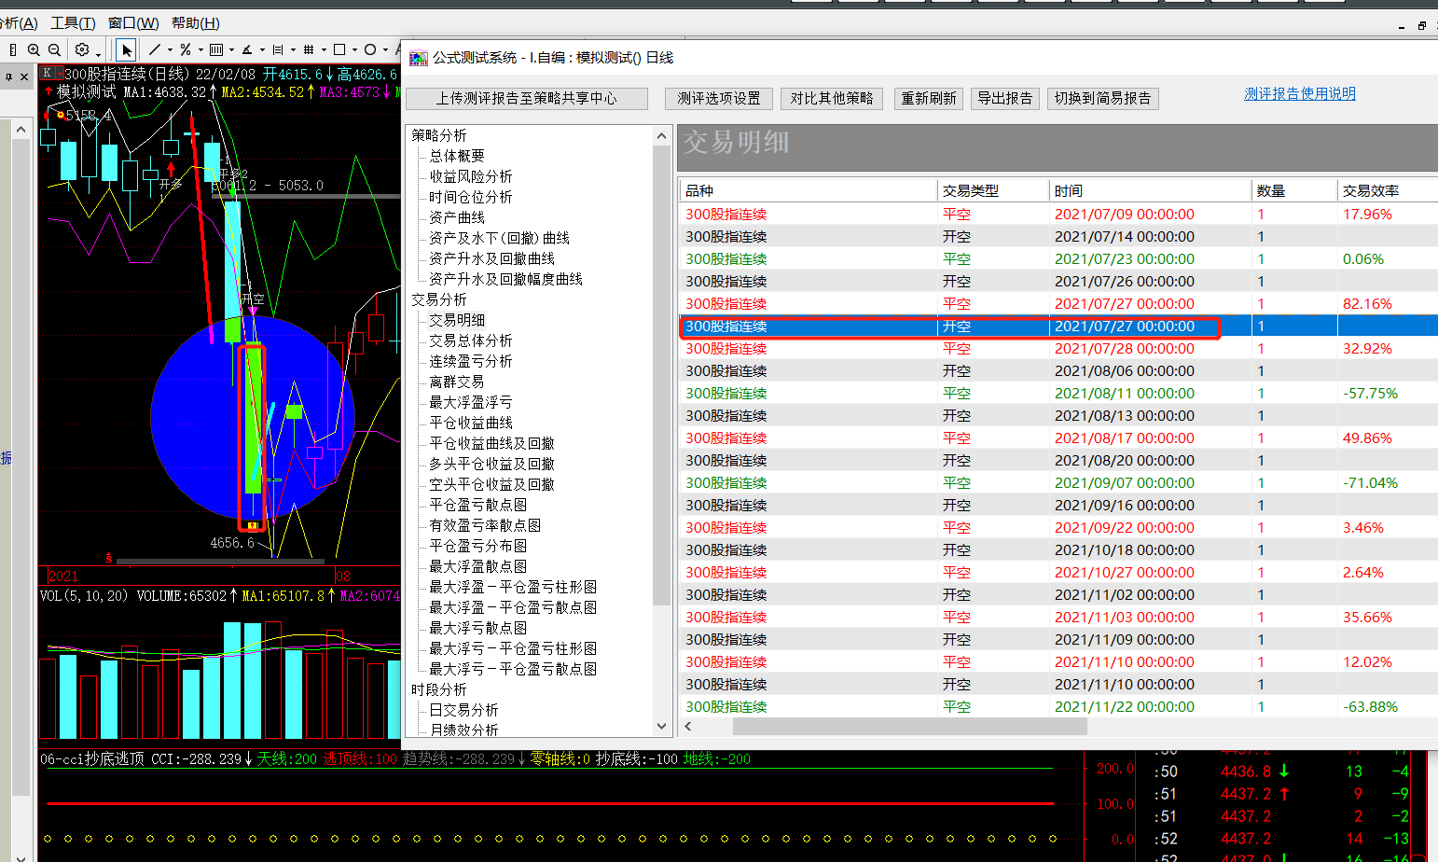1438x862 pixels.
Task: Click the 策略分析 tree root node
Action: tap(439, 135)
